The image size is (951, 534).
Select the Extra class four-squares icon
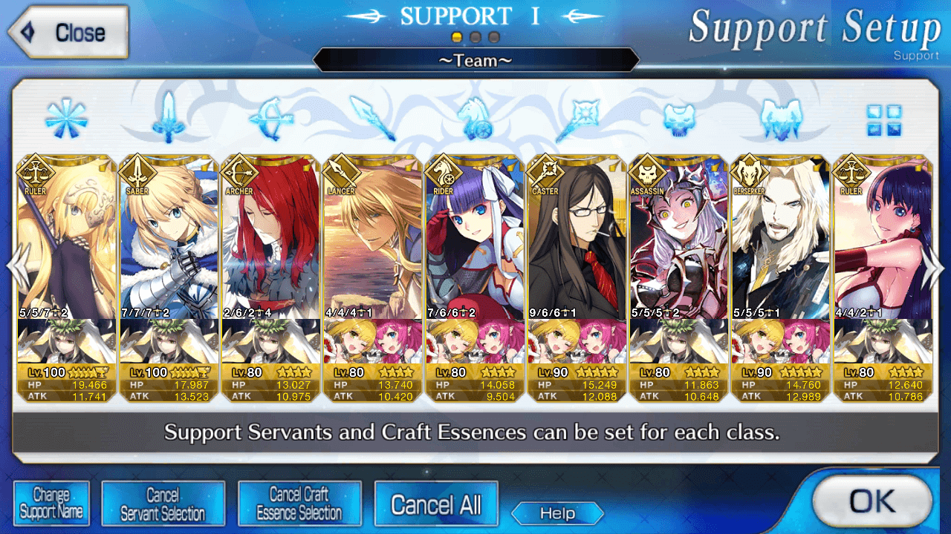click(x=883, y=119)
